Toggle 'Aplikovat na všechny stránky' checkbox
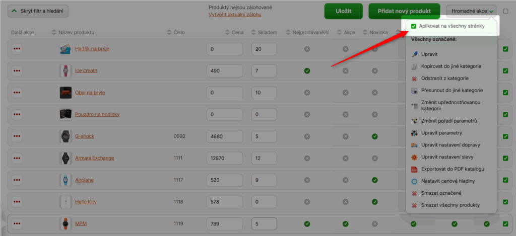The width and height of the screenshot is (516, 236). tap(414, 26)
